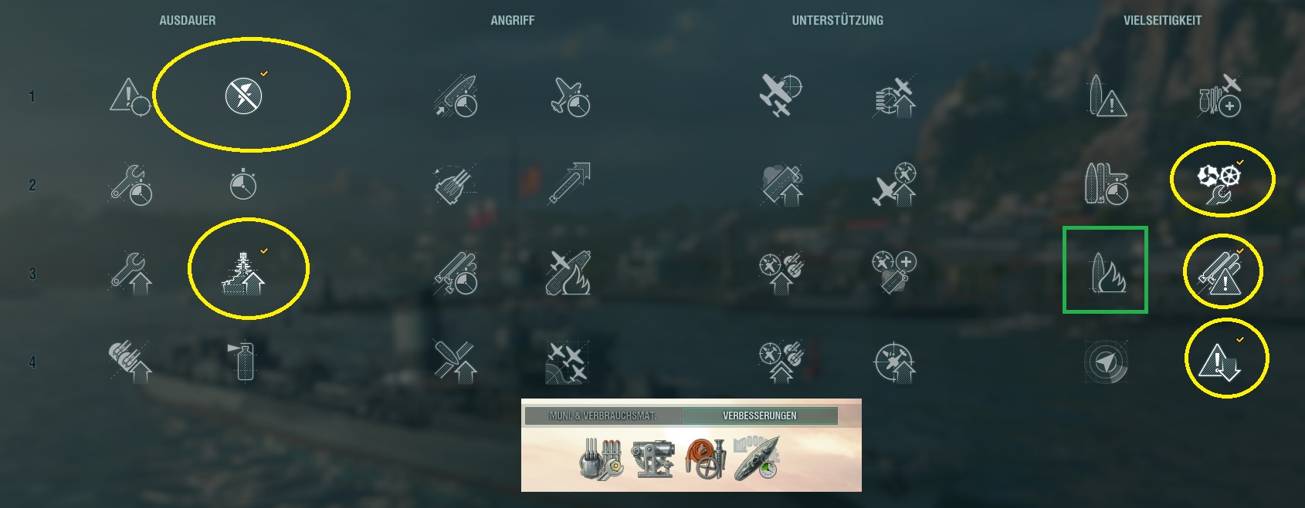
Task: Open the Verbesserungen tab
Action: [x=760, y=415]
